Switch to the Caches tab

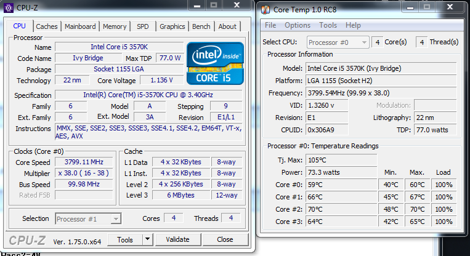47,26
